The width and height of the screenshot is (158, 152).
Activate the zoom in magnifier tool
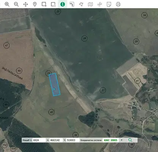pos(7,5)
